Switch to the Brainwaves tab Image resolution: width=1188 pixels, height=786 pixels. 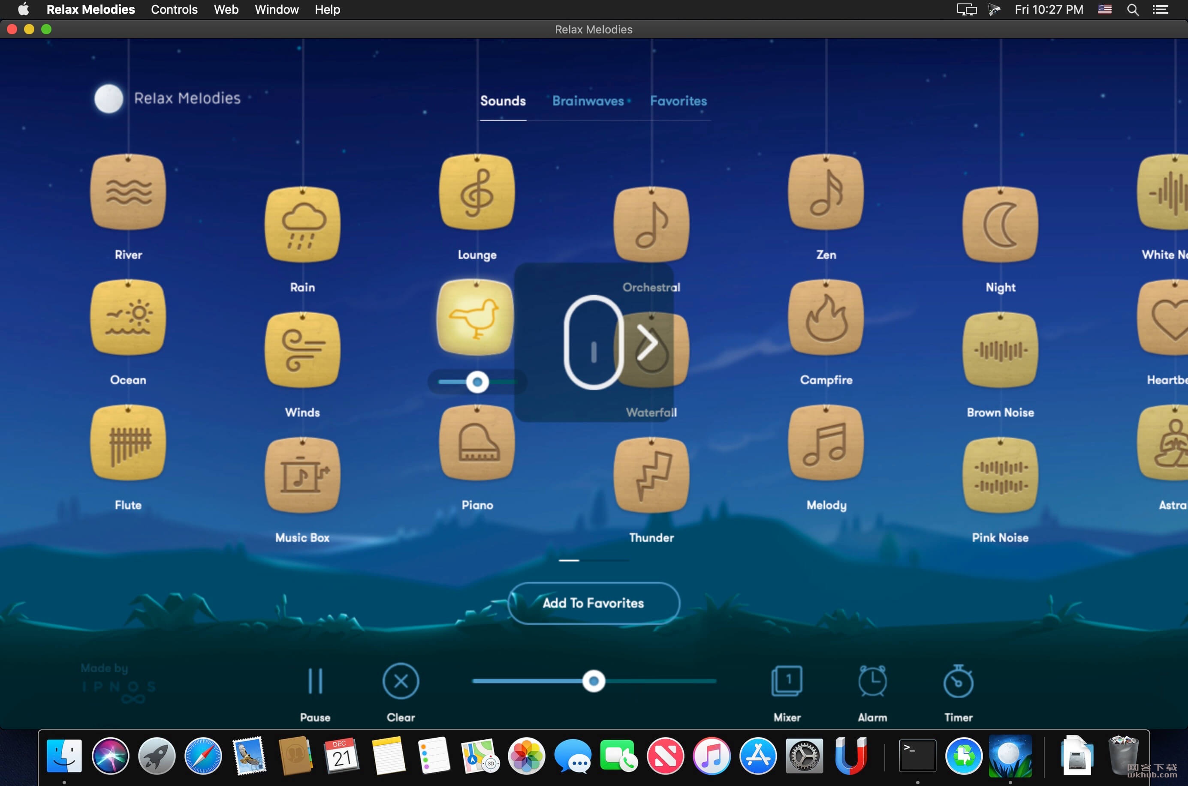pyautogui.click(x=588, y=101)
